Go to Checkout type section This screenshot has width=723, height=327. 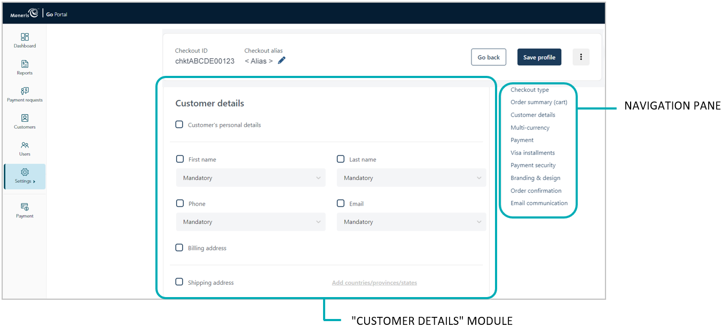point(530,90)
